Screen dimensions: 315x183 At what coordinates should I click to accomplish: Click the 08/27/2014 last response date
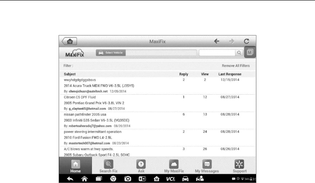(230, 97)
